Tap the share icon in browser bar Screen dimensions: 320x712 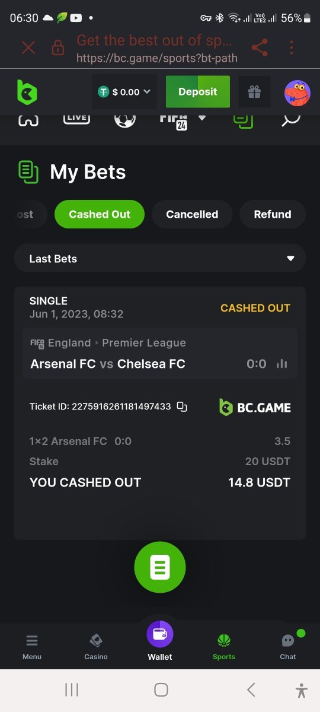[x=260, y=47]
